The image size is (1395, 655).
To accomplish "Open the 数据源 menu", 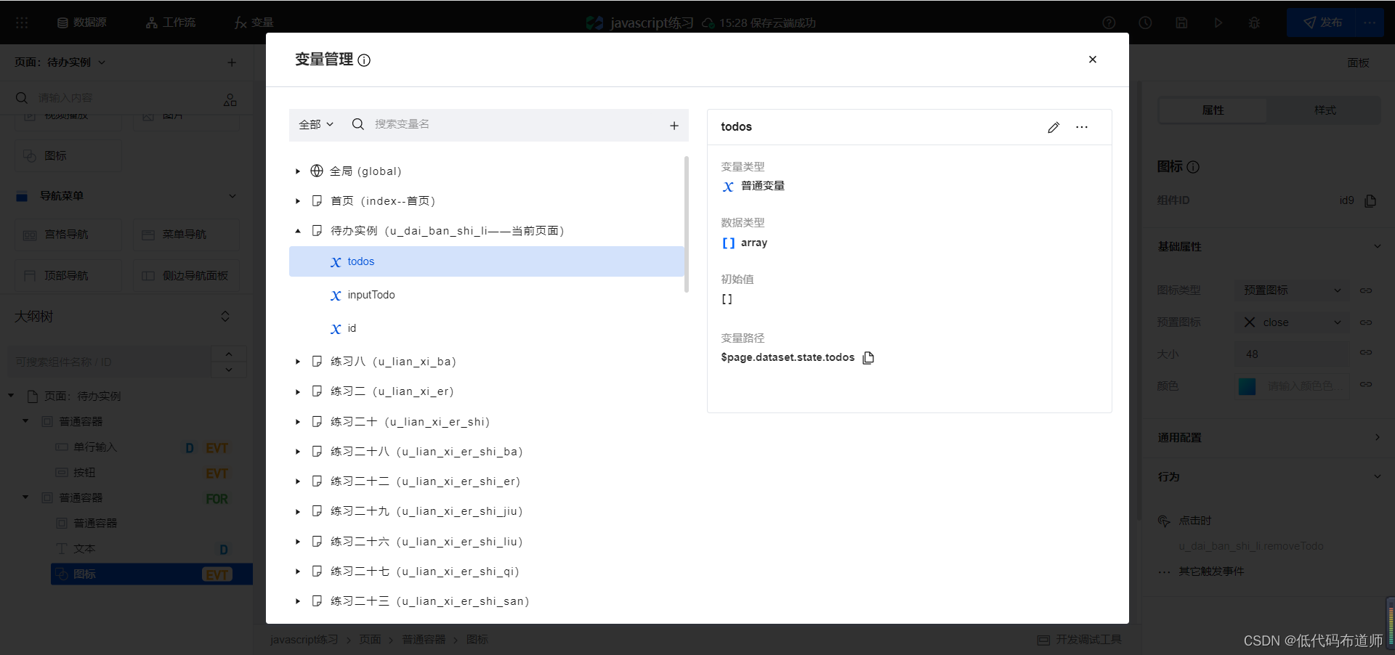I will pyautogui.click(x=81, y=23).
